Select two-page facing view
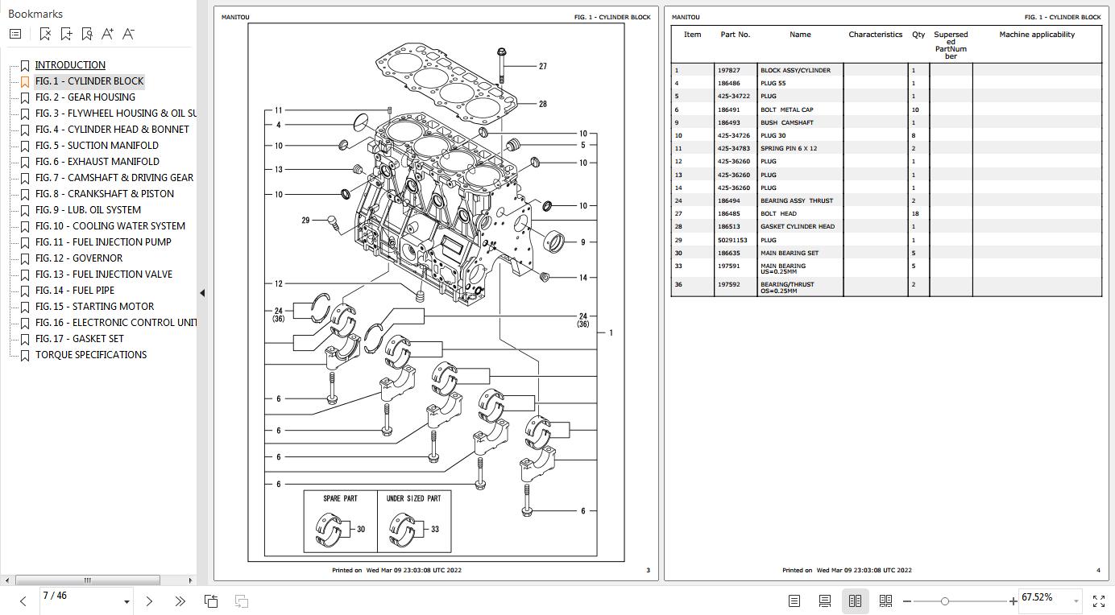The image size is (1115, 615). 855,601
